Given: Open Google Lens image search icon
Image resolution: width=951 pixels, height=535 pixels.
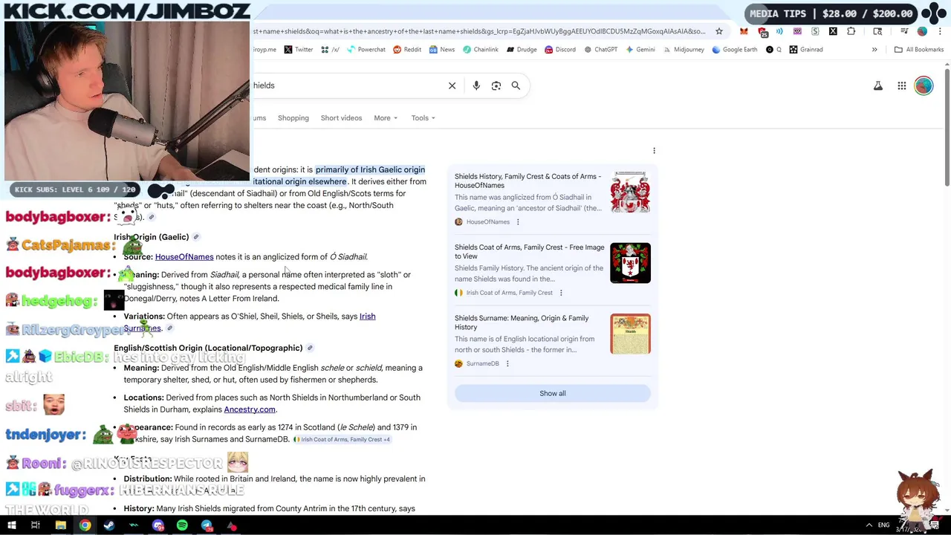Looking at the screenshot, I should [x=496, y=85].
